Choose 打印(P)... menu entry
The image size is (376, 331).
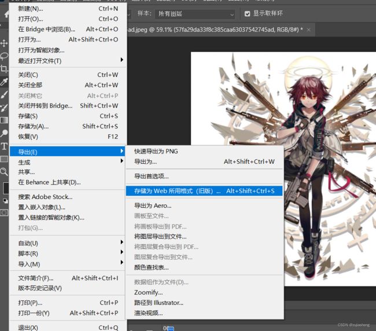click(x=68, y=303)
